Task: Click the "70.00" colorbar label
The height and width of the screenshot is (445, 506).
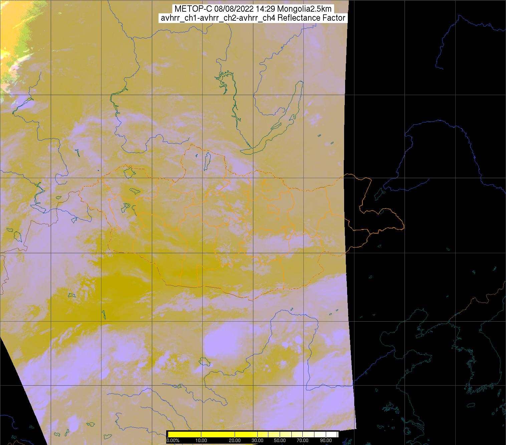Action: tap(302, 440)
